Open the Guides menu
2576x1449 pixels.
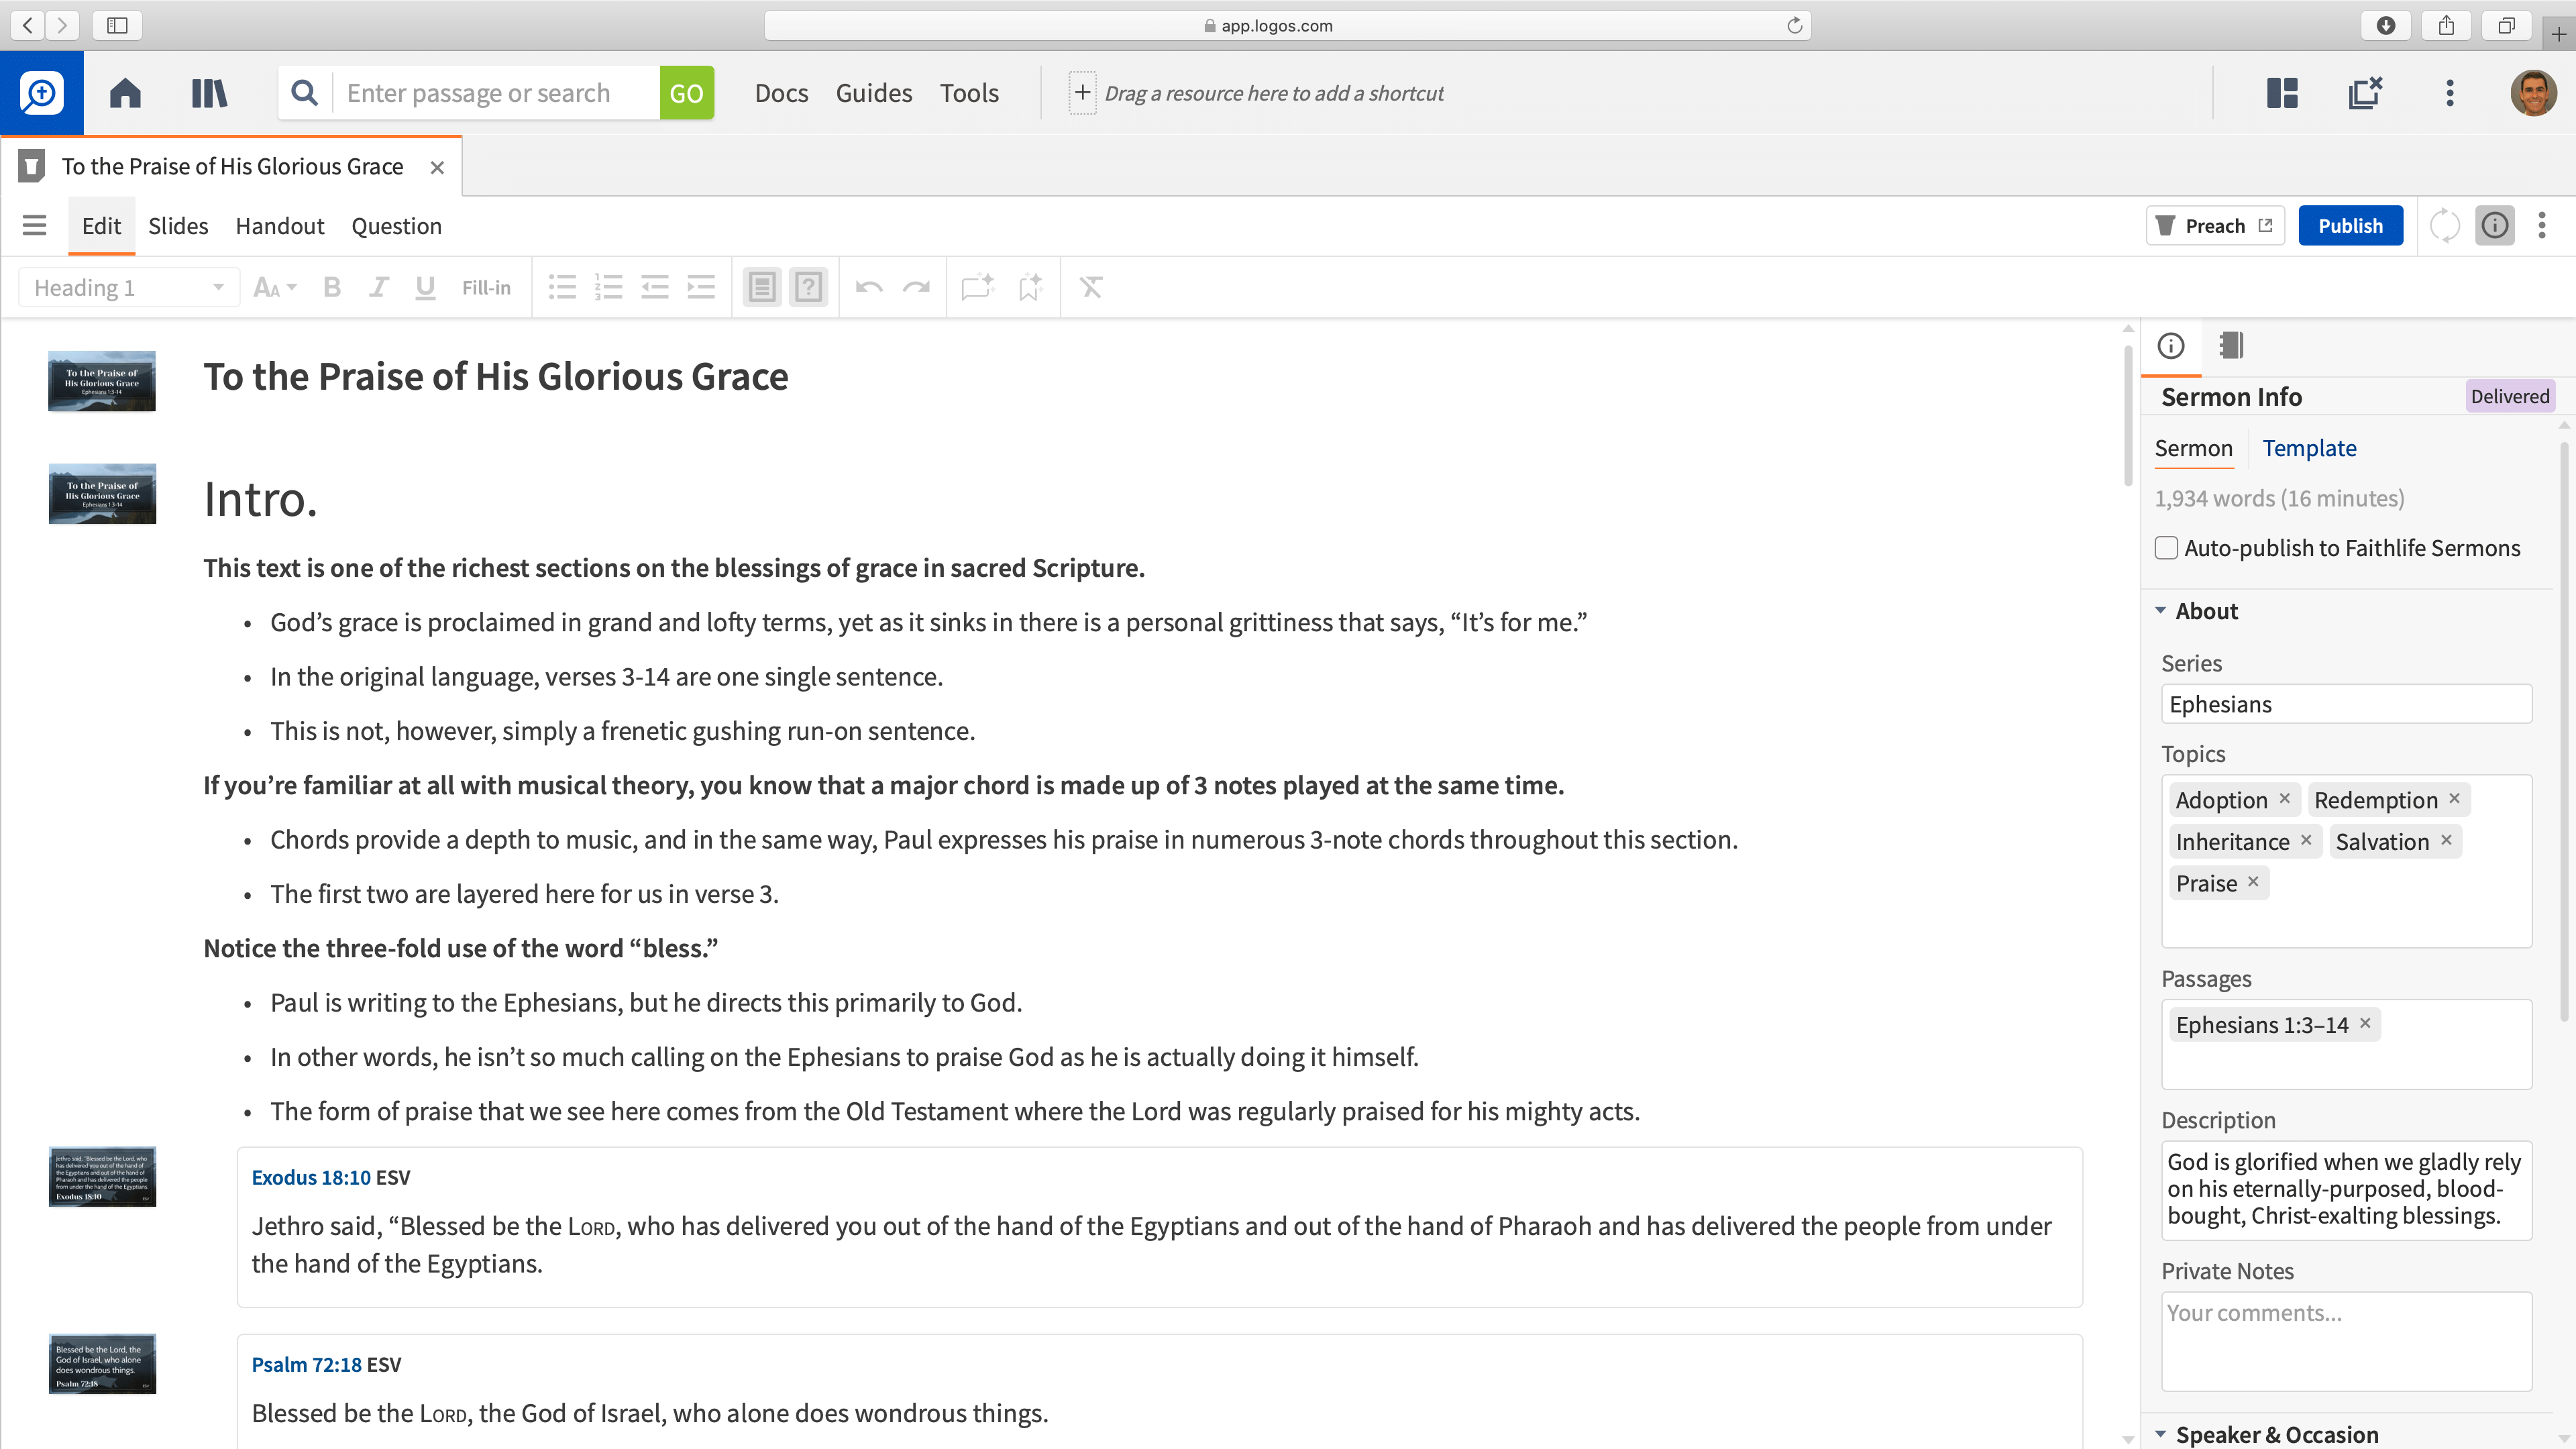pos(874,93)
